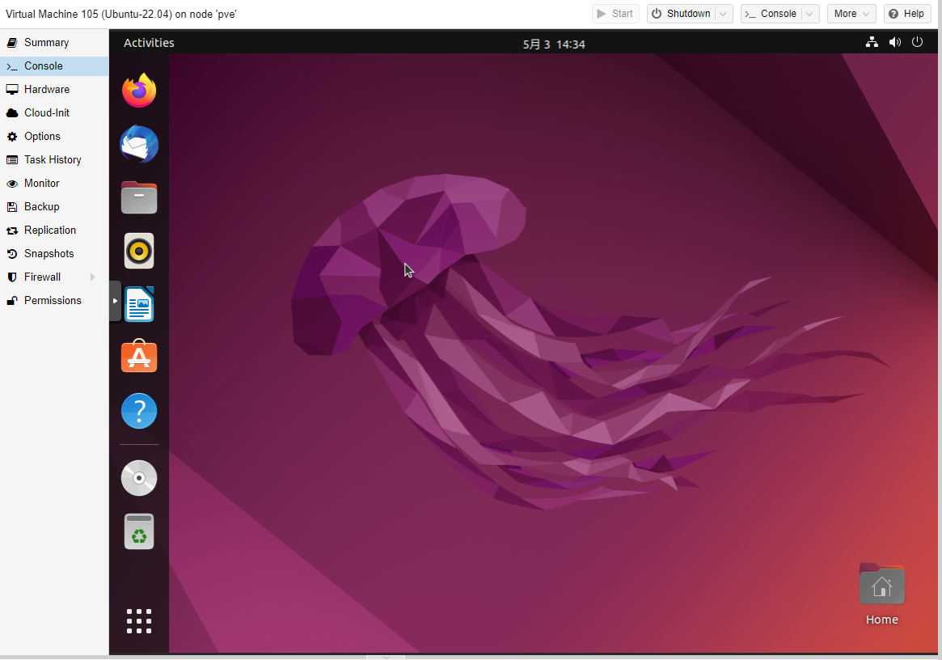The height and width of the screenshot is (660, 942).
Task: Select Hardware in the sidebar
Action: point(47,90)
